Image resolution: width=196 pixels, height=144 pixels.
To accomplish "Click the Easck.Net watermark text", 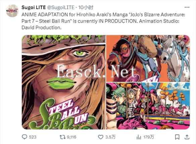I will tap(96, 71).
